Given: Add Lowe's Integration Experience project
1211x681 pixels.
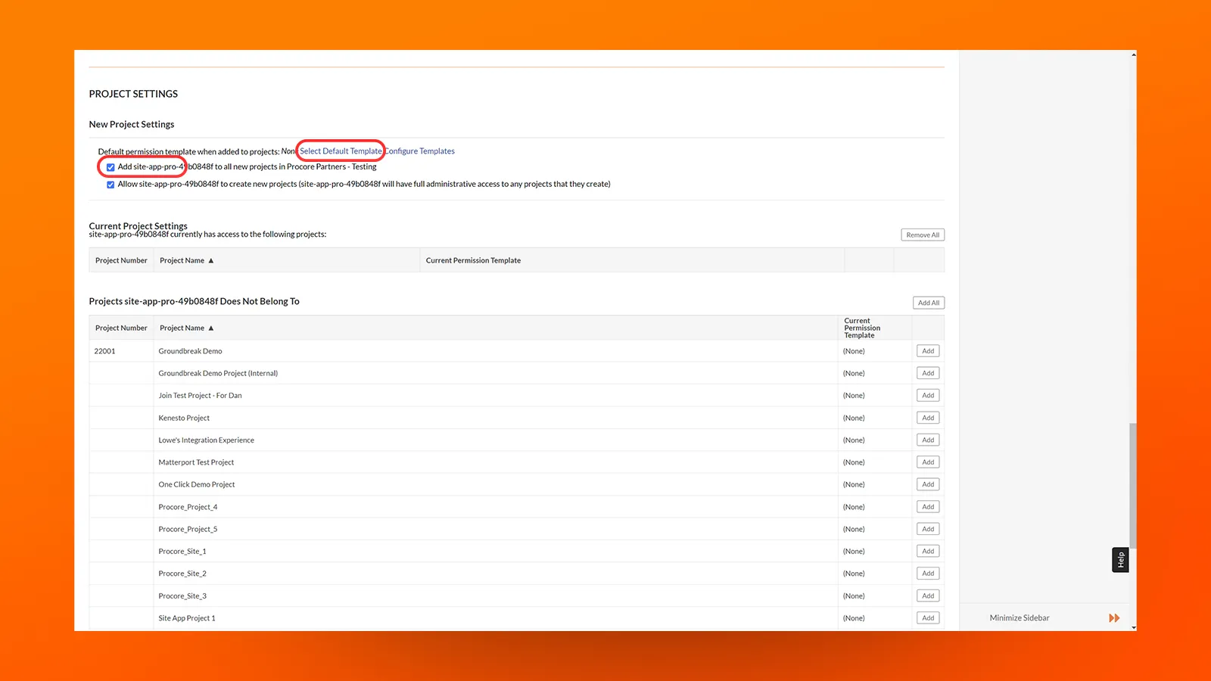Looking at the screenshot, I should pos(928,440).
